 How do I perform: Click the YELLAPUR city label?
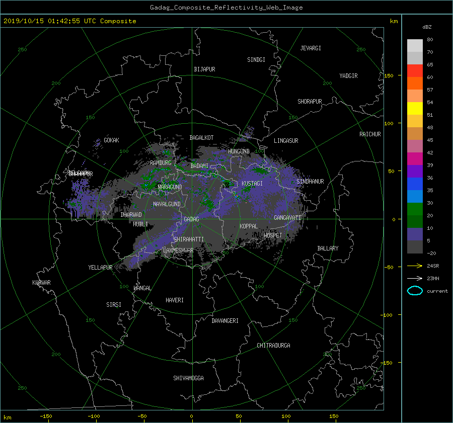coord(100,268)
